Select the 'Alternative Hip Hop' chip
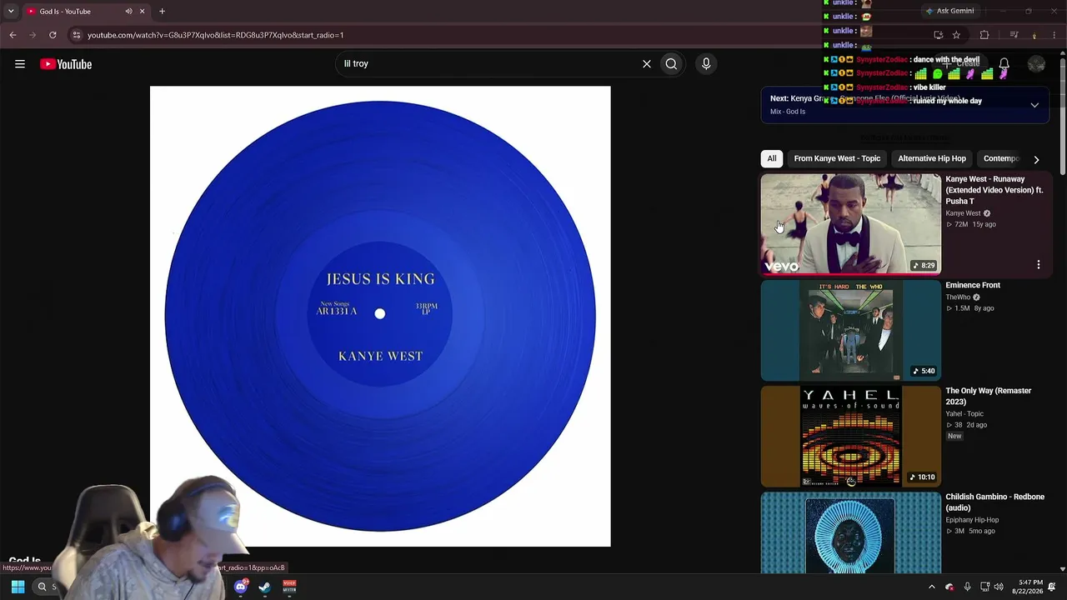 [932, 158]
